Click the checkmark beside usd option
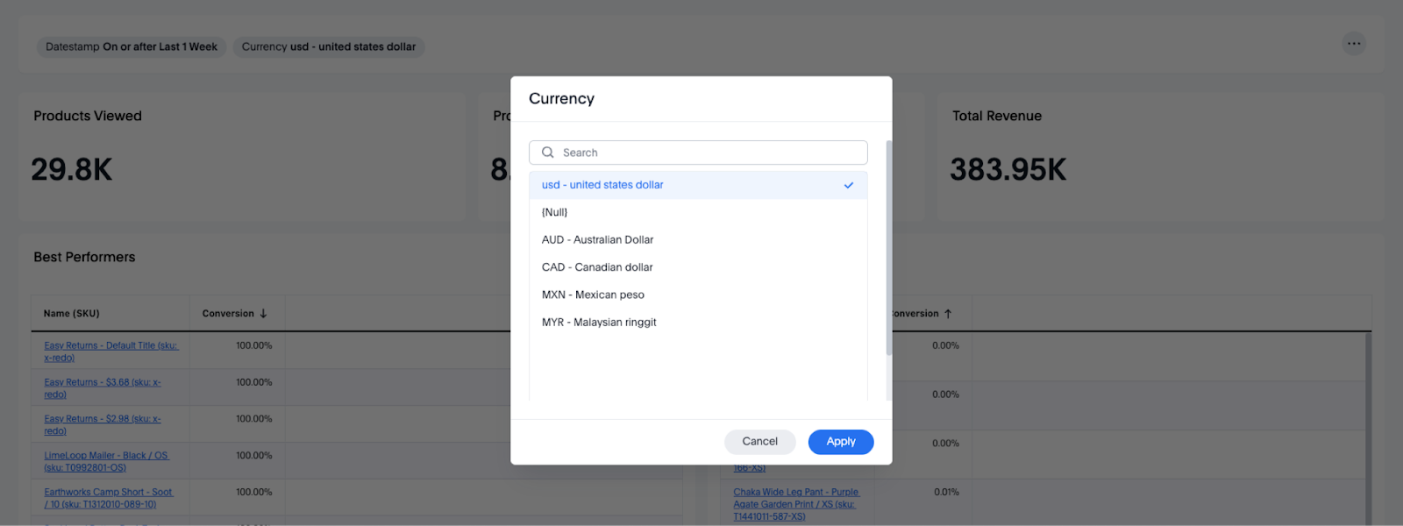The width and height of the screenshot is (1403, 526). (x=848, y=186)
